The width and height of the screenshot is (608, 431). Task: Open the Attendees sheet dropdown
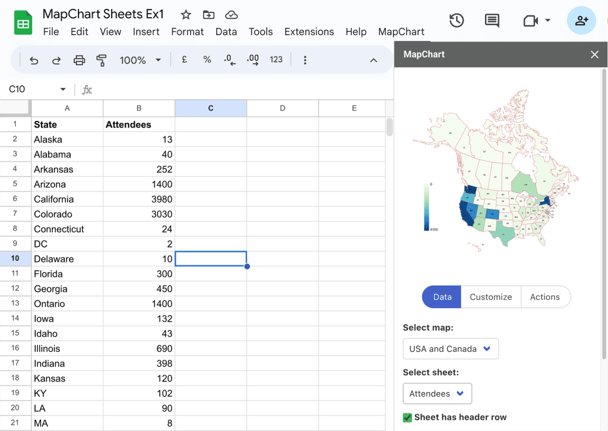coord(438,394)
